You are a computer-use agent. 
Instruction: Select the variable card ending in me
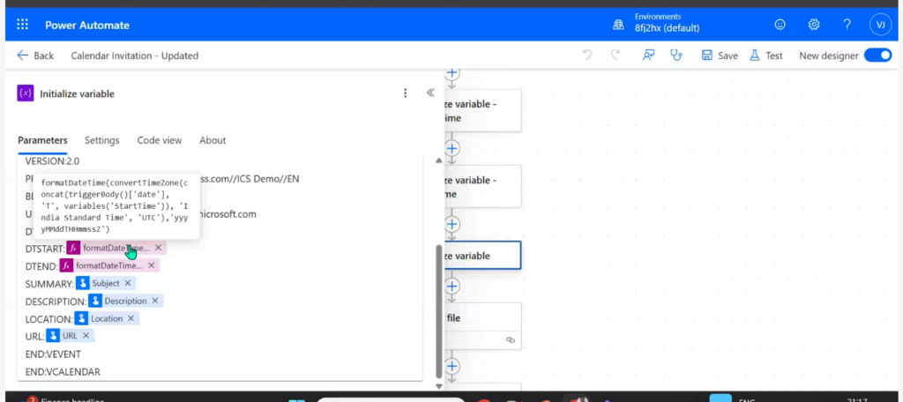(x=483, y=187)
